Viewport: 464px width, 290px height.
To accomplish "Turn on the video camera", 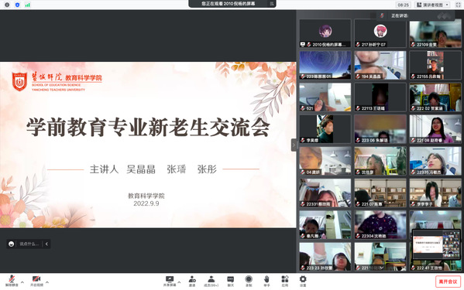I will point(36,281).
